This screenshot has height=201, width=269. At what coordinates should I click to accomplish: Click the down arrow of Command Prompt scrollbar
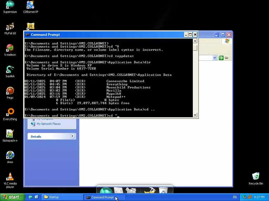coord(195,115)
